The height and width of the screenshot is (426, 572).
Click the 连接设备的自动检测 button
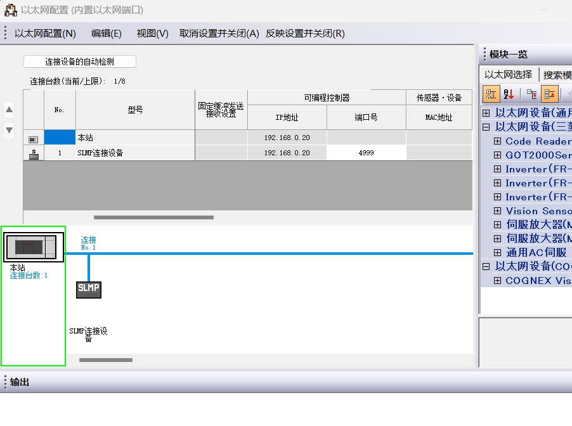coord(80,61)
